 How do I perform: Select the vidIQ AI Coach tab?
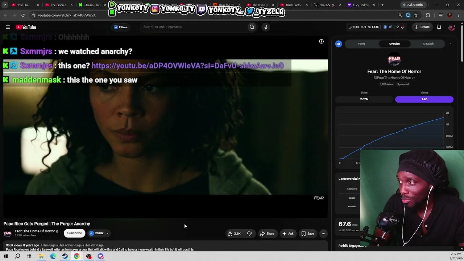428,44
